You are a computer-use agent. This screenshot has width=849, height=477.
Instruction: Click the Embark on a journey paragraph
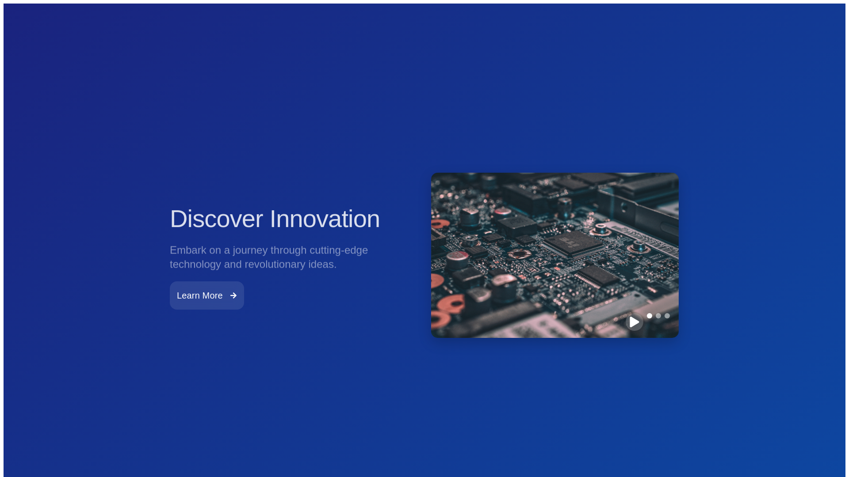(269, 257)
